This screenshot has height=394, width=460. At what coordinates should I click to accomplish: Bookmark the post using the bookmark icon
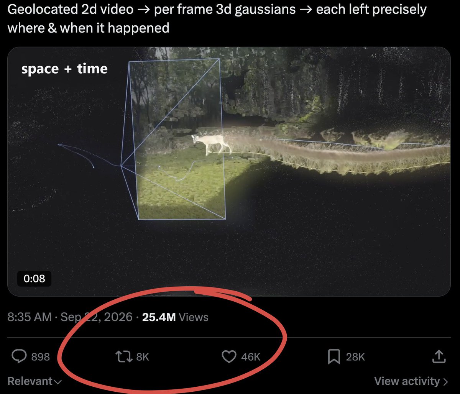click(x=334, y=357)
